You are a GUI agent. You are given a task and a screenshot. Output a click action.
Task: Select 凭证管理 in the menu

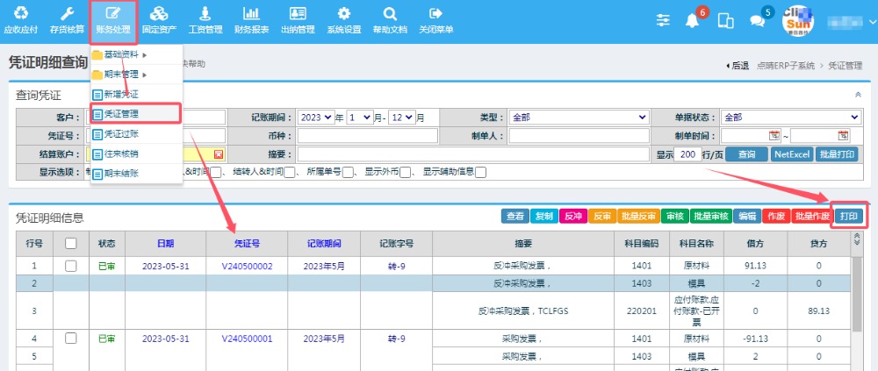click(121, 114)
